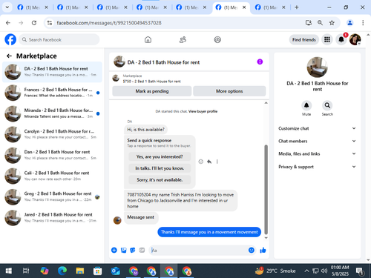
Task: Open the View buyer profile link
Action: click(203, 111)
